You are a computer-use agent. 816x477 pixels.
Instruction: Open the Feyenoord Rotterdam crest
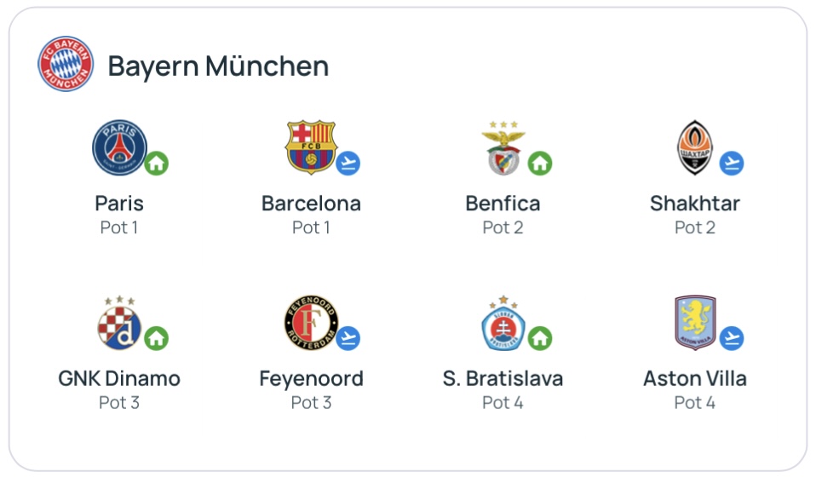pos(311,323)
